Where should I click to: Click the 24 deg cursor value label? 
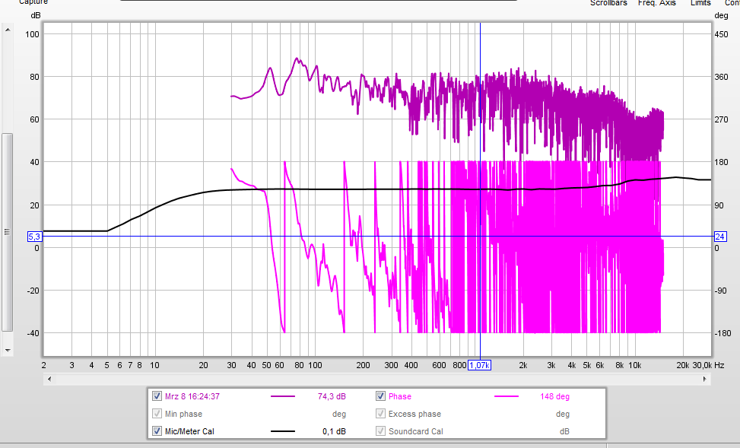point(720,237)
